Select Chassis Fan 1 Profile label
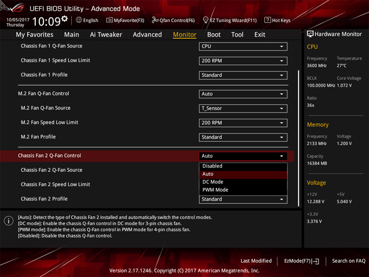This screenshot has width=369, height=277. pyautogui.click(x=44, y=75)
